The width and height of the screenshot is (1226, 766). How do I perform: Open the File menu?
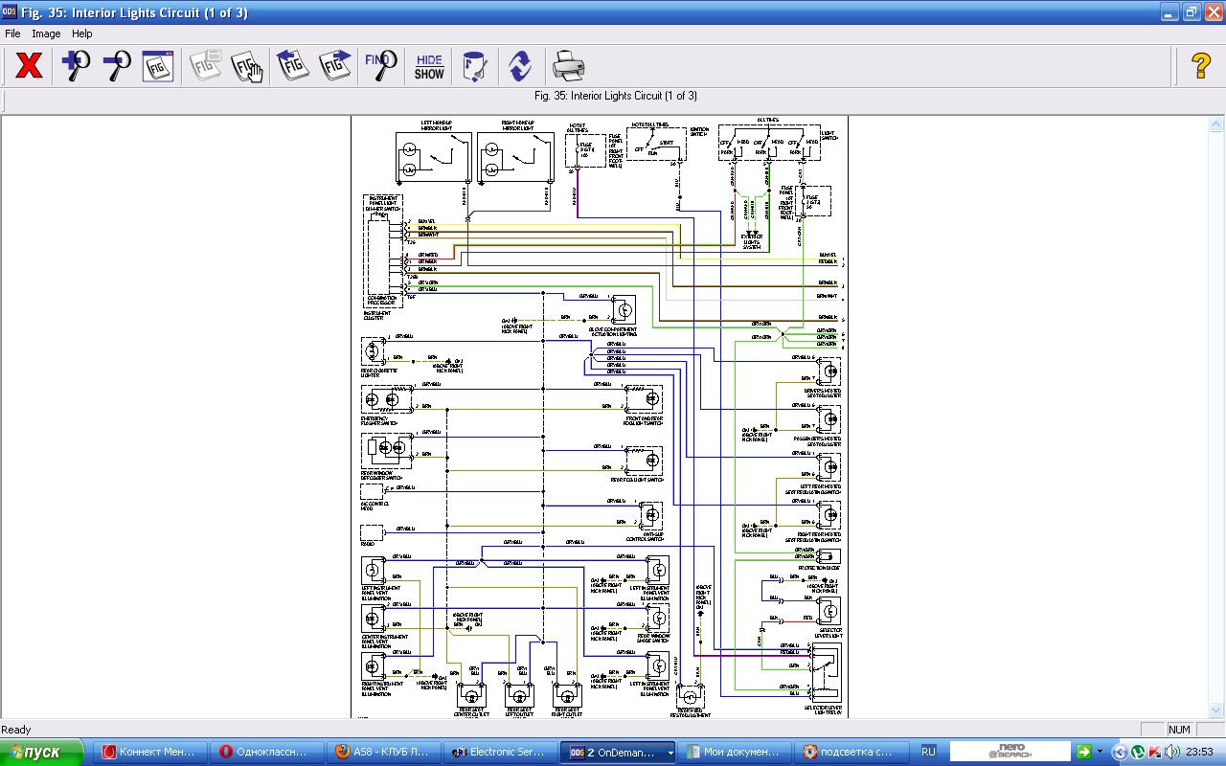coord(12,34)
